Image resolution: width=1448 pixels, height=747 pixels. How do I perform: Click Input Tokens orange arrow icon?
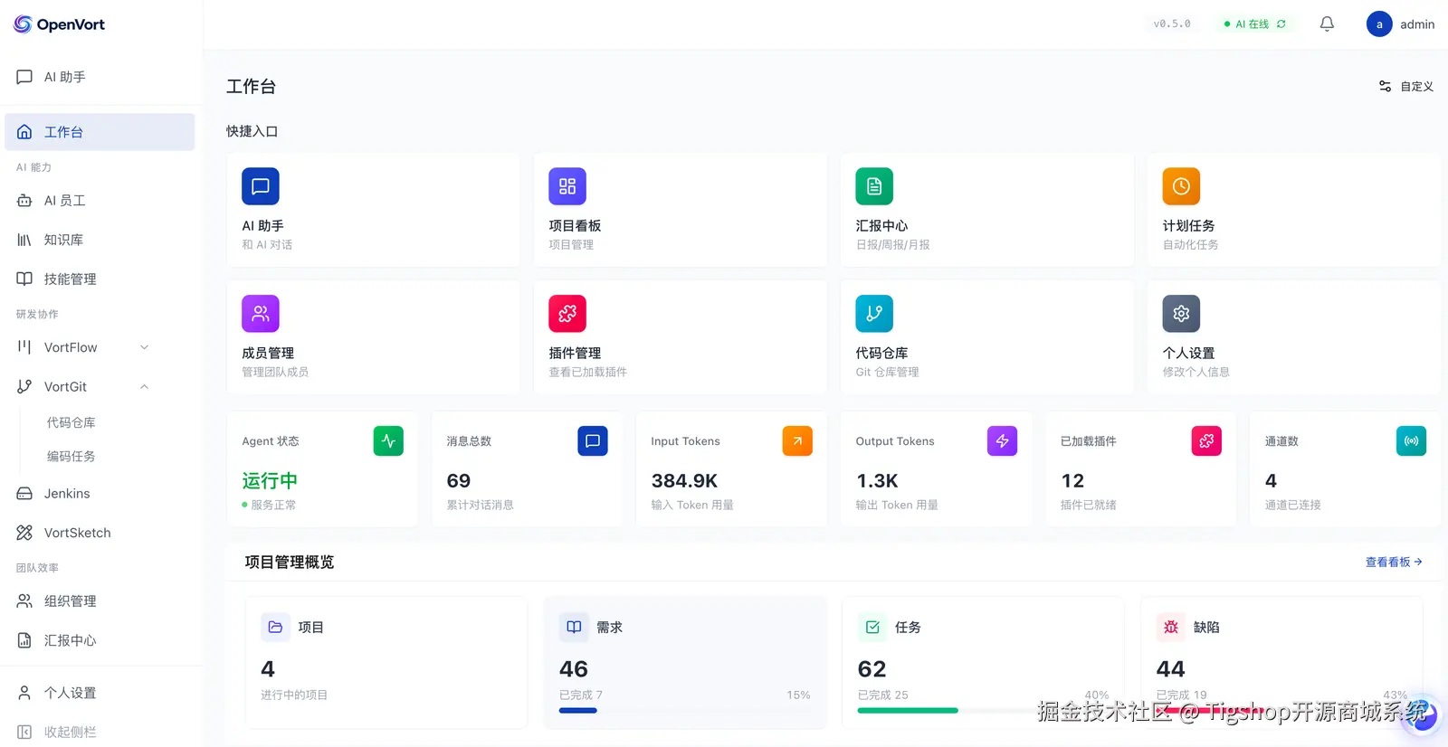(797, 441)
